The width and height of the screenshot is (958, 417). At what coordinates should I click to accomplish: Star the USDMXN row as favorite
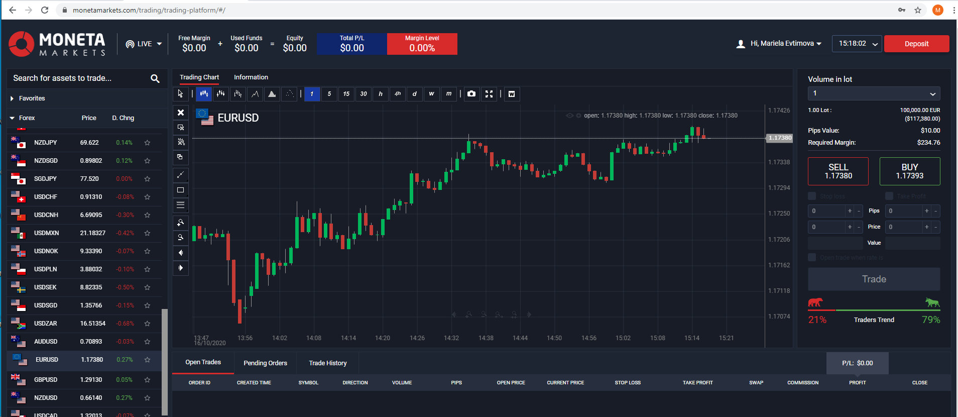[x=147, y=233]
